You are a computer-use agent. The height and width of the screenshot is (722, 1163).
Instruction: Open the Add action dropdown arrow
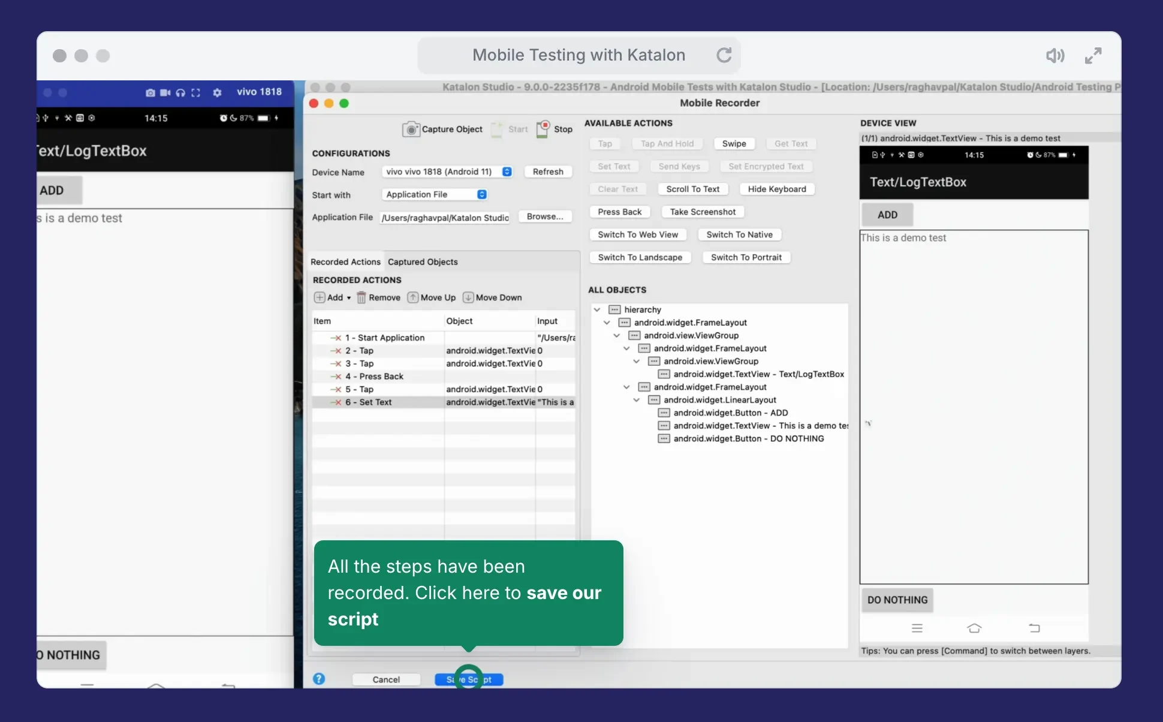tap(349, 298)
